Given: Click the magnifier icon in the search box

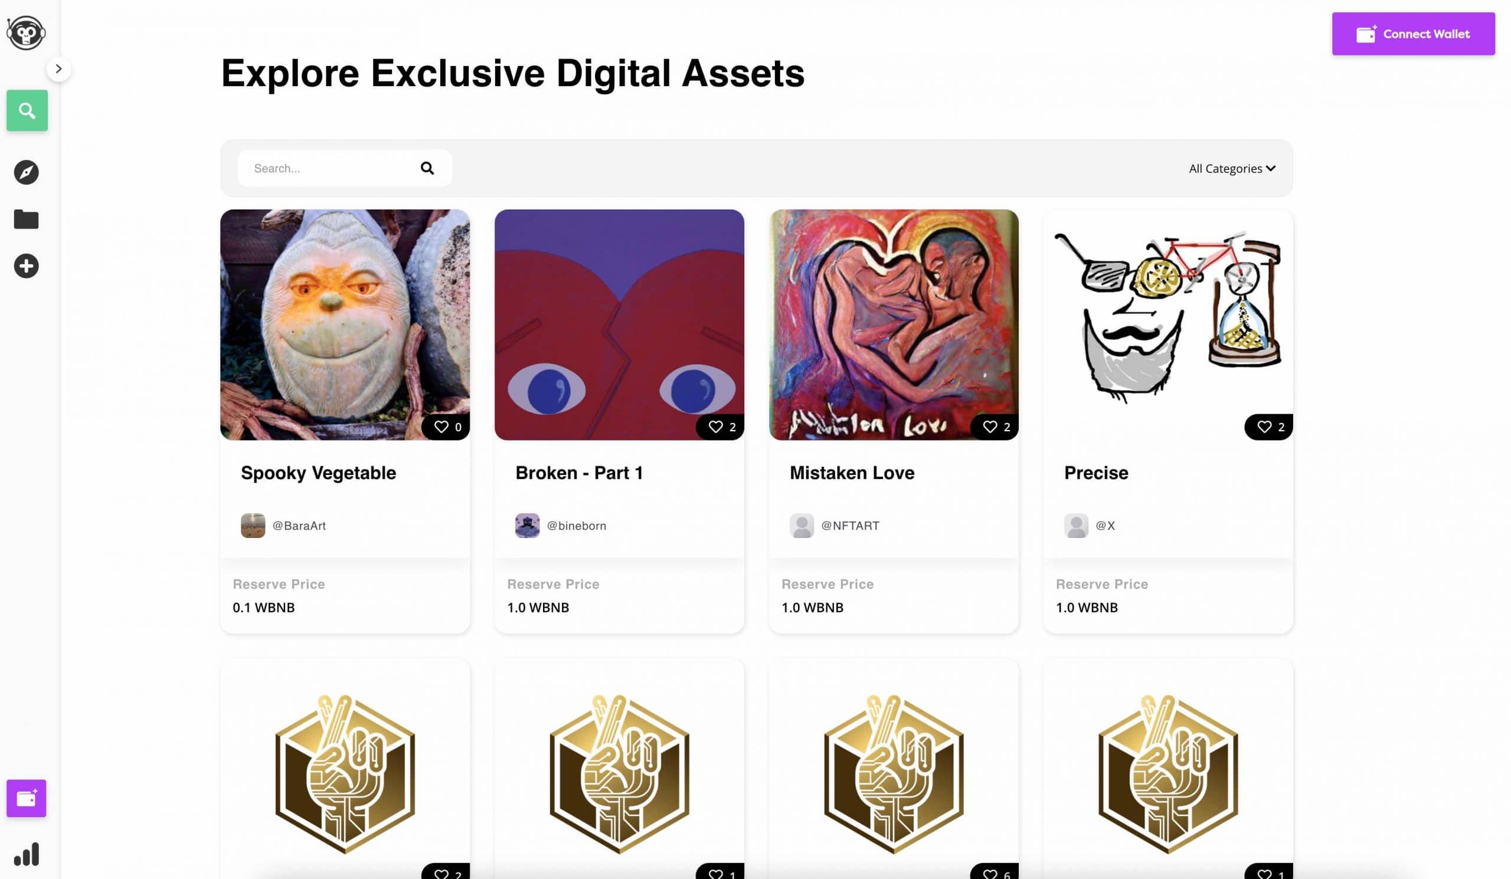Looking at the screenshot, I should coord(427,168).
